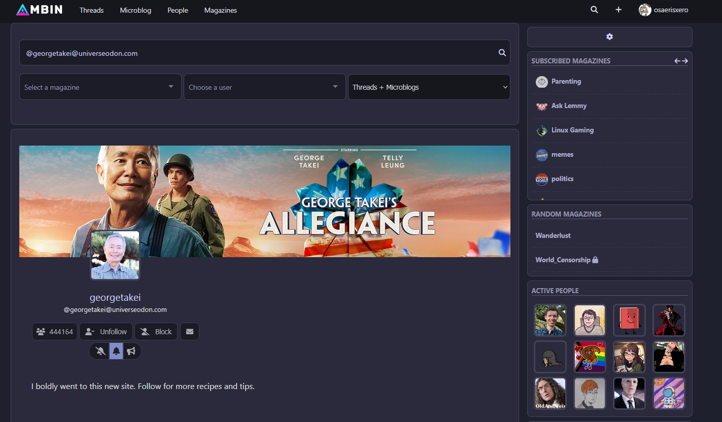
Task: Open Parenting magazine link
Action: (566, 81)
